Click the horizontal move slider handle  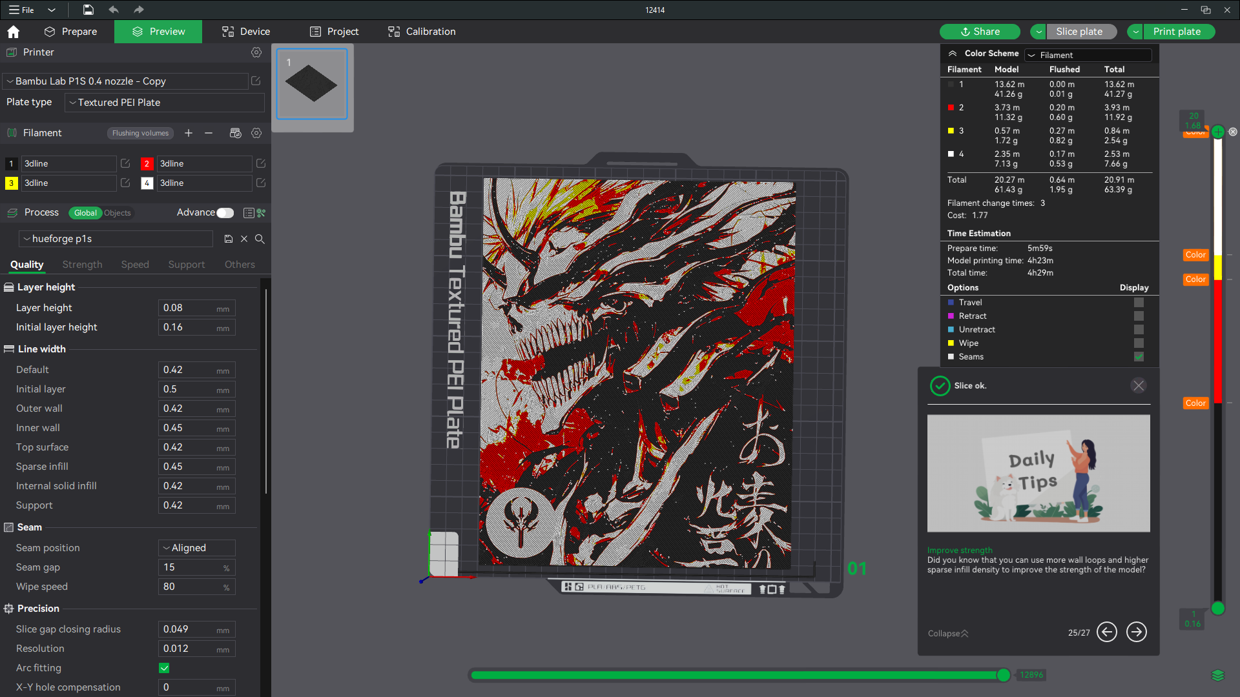click(x=1003, y=675)
